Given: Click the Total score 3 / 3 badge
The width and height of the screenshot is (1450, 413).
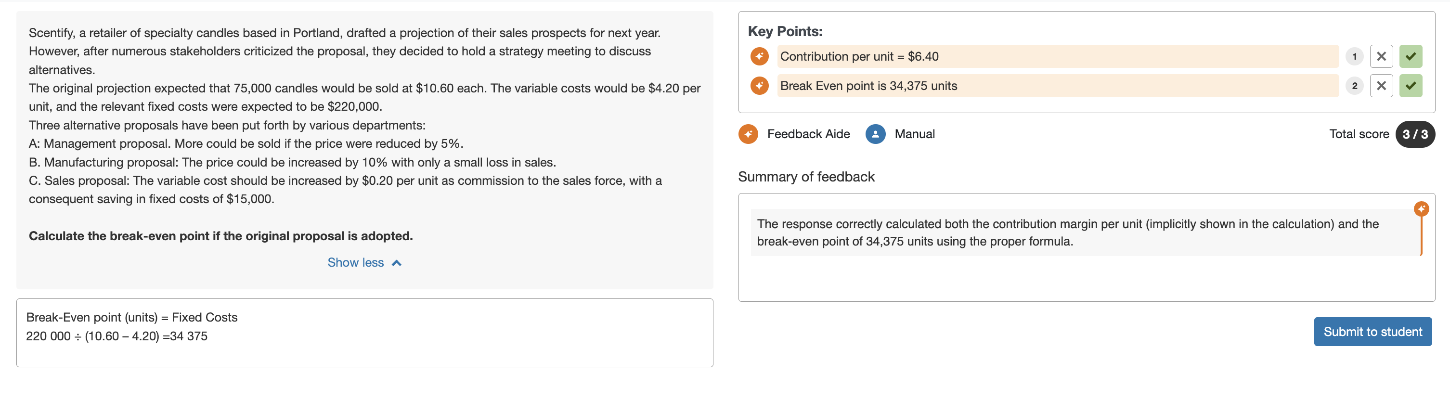Looking at the screenshot, I should pyautogui.click(x=1415, y=134).
